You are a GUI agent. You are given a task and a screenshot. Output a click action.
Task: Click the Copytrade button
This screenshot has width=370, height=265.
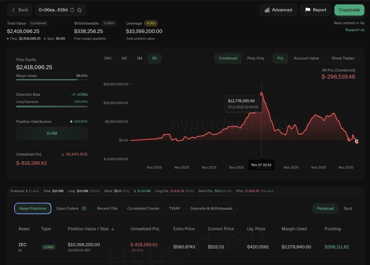point(349,10)
